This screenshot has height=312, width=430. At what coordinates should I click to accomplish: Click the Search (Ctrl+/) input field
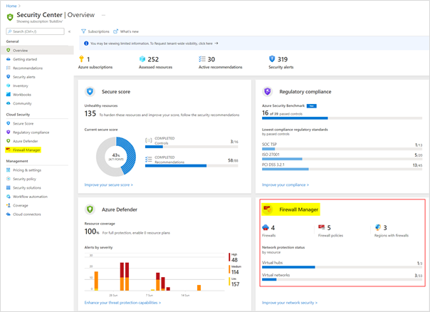pyautogui.click(x=35, y=31)
